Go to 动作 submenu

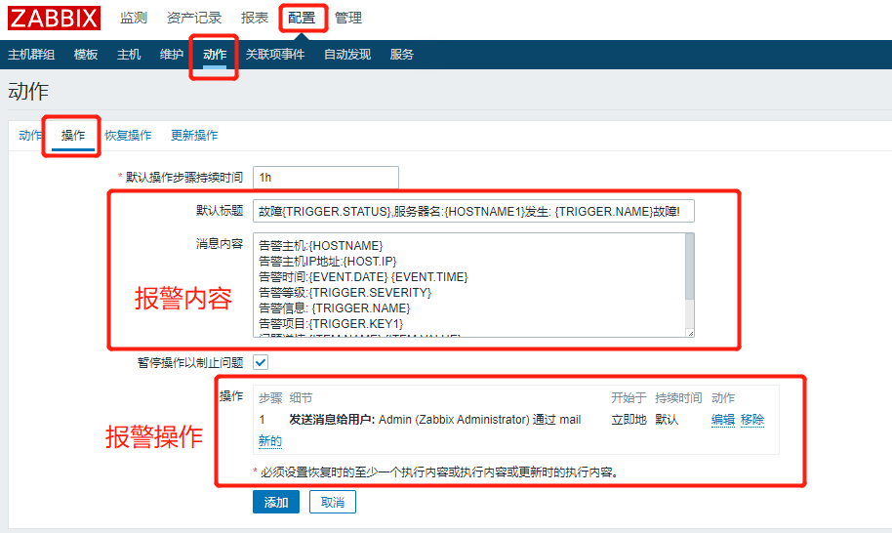(215, 55)
